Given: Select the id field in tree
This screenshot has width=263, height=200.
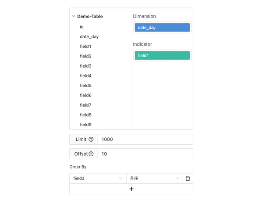Looking at the screenshot, I should pos(82,27).
